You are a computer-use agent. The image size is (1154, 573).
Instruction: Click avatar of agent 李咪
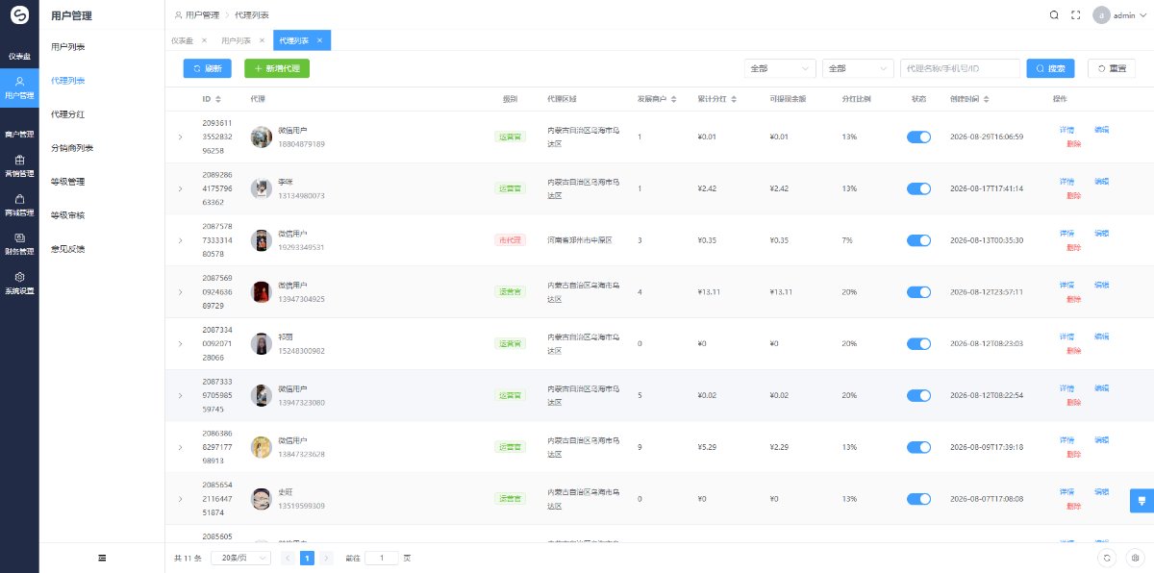[x=261, y=188]
